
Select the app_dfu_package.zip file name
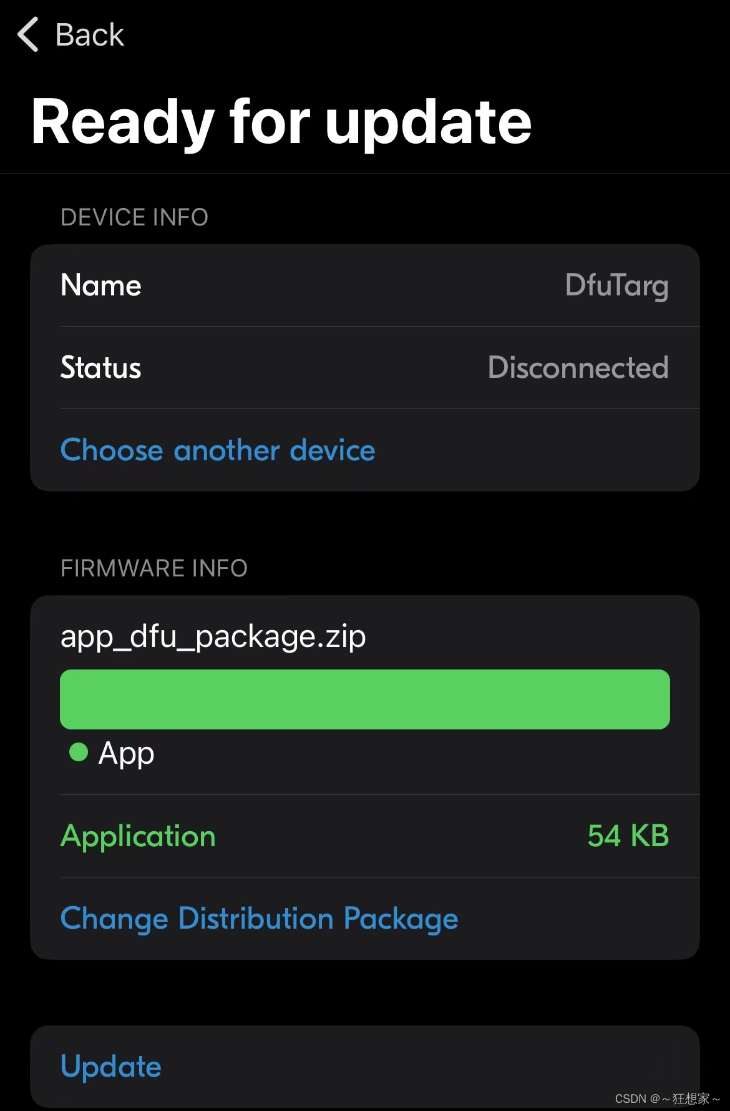[213, 636]
